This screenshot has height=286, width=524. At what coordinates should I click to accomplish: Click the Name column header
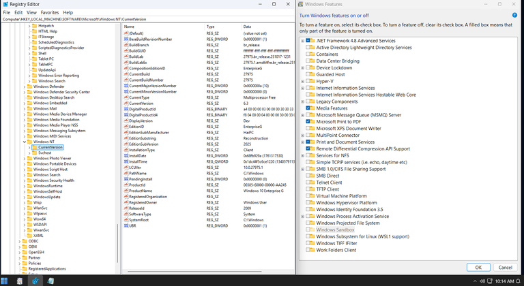click(164, 27)
